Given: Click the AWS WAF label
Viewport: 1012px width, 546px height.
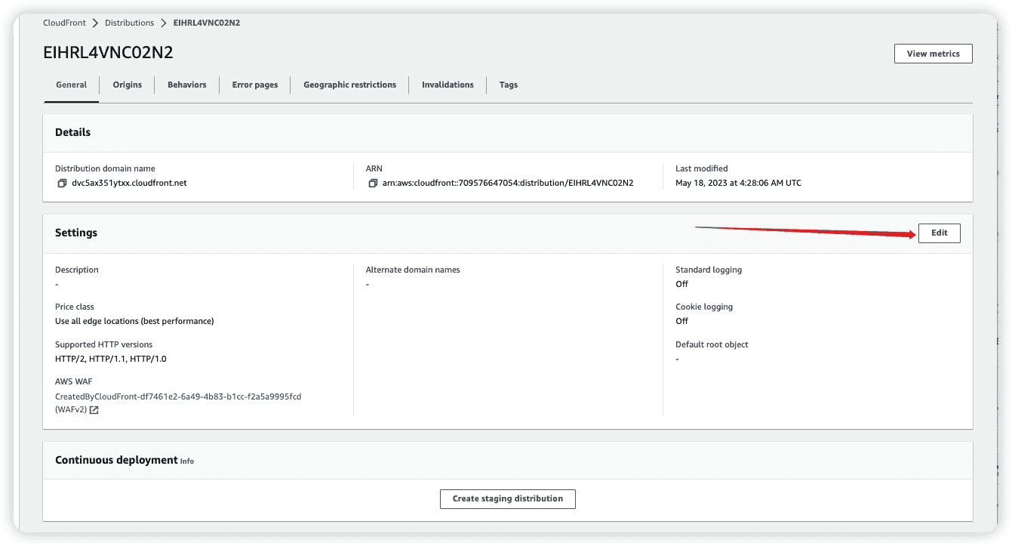Looking at the screenshot, I should pos(74,381).
